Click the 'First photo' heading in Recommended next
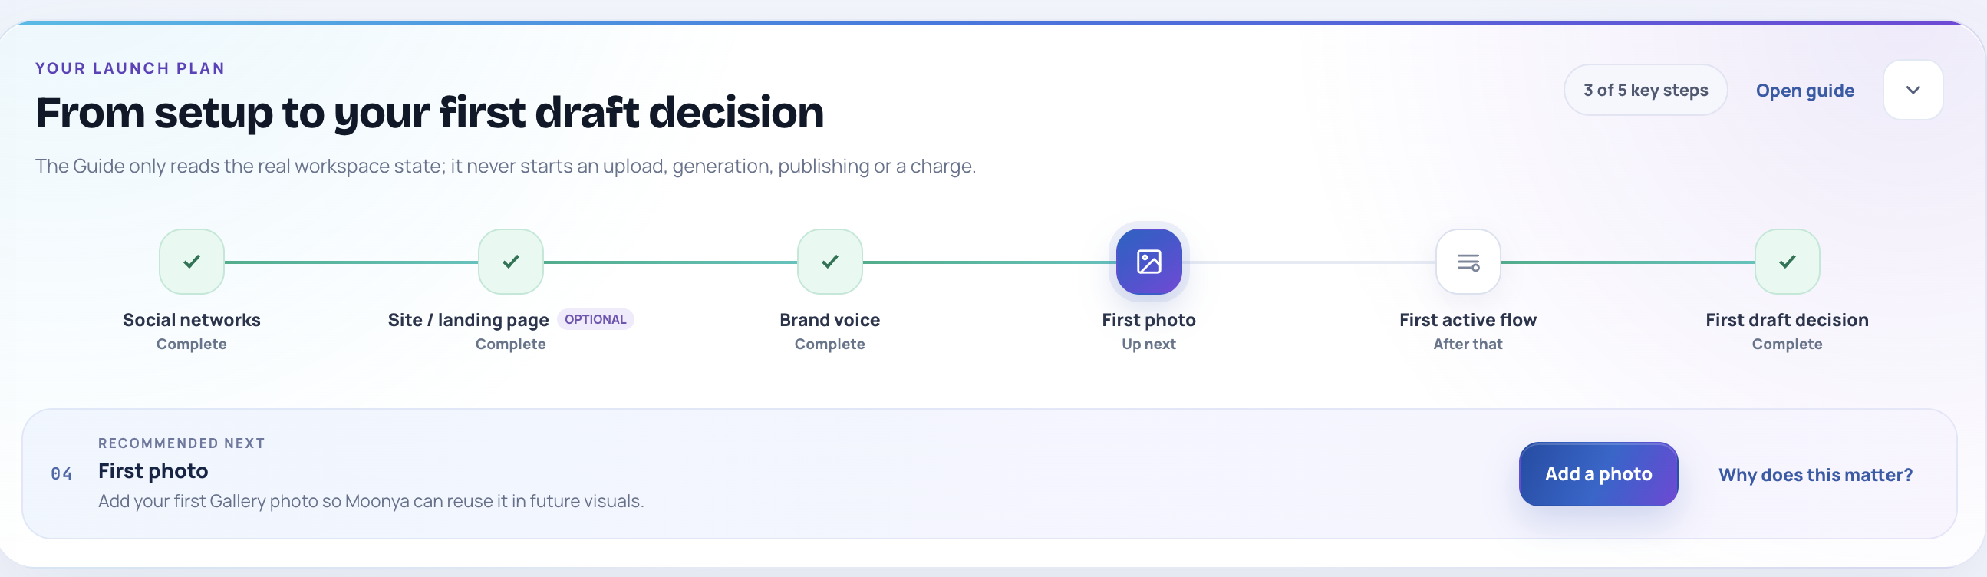Screen dimensions: 1987x577 (x=153, y=471)
